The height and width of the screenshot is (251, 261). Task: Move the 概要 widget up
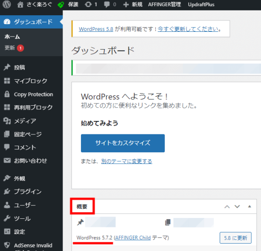click(x=227, y=207)
